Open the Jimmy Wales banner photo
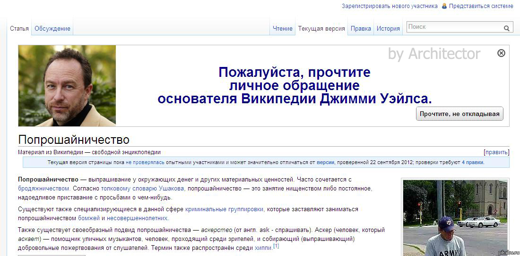The image size is (520, 256). pos(67,86)
